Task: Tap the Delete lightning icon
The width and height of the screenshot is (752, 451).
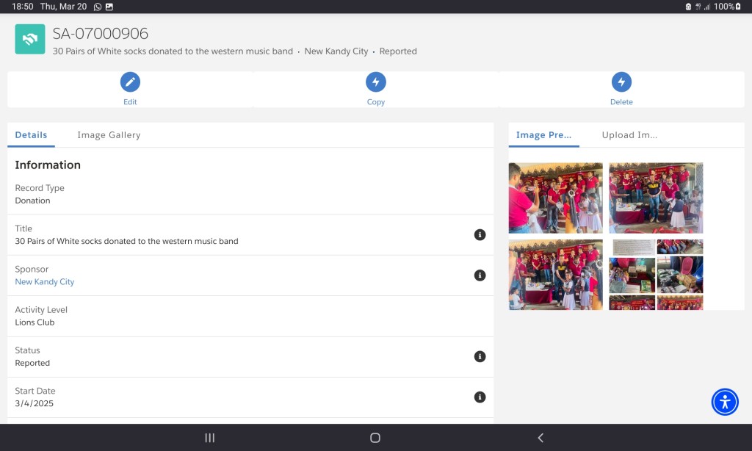Action: click(x=621, y=82)
